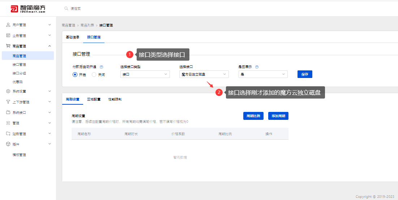
Task: Expand the 业务管理 menu chevron
Action: point(50,35)
